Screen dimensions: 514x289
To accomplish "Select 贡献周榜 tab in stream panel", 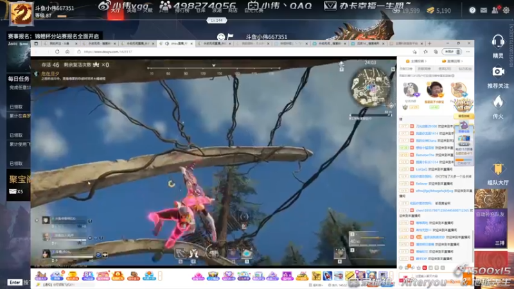I will pyautogui.click(x=424, y=69).
